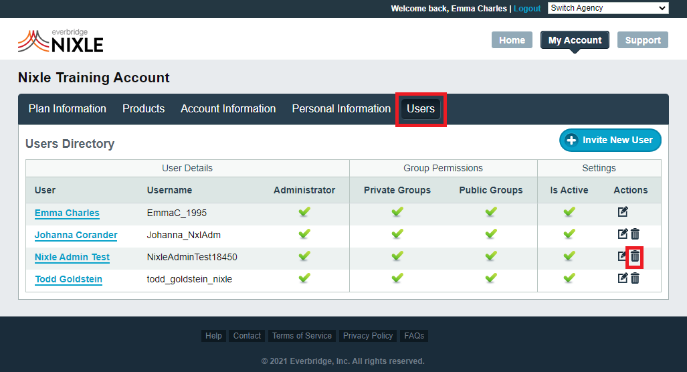Open the Switch Agency dropdown
687x372 pixels.
click(608, 8)
